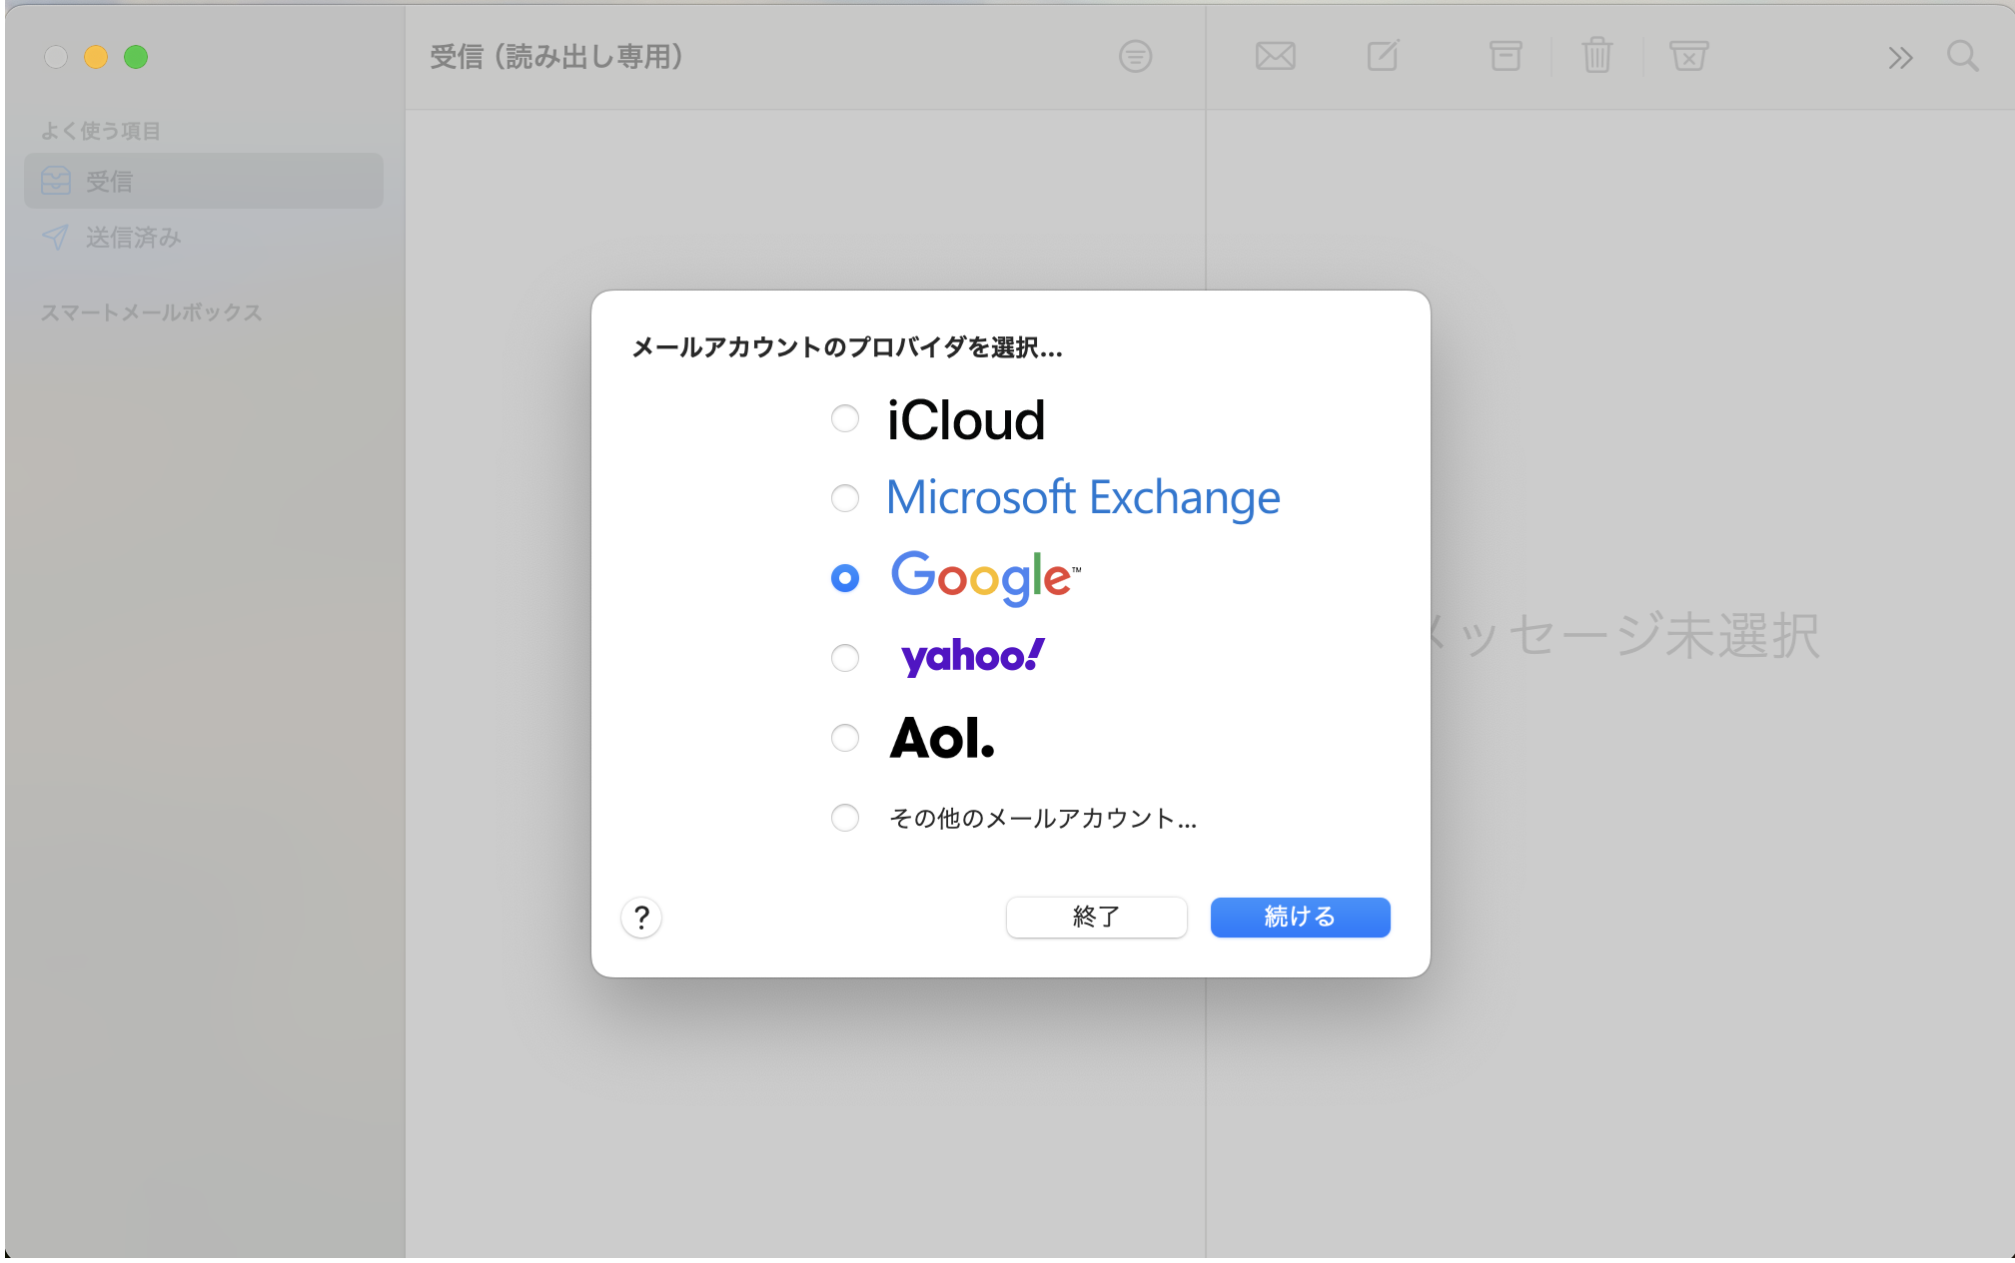Select the iCloud radio button

(845, 418)
